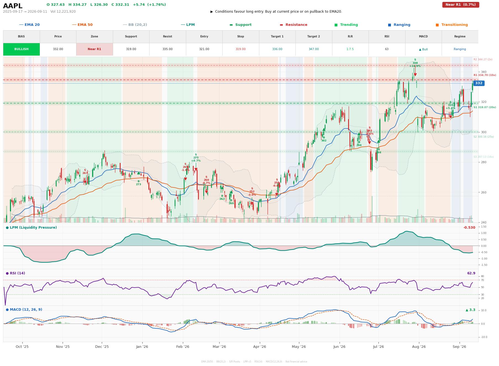Select the EMA 20 legend entry
This screenshot has height=366, width=499.
coord(30,25)
